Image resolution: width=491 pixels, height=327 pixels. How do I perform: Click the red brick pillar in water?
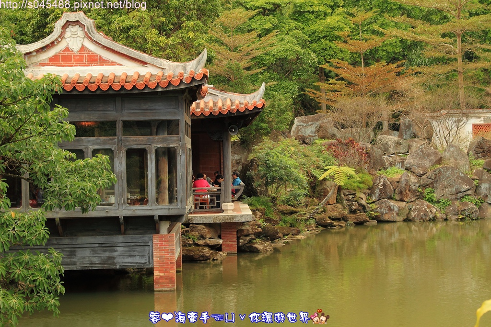click(164, 261)
